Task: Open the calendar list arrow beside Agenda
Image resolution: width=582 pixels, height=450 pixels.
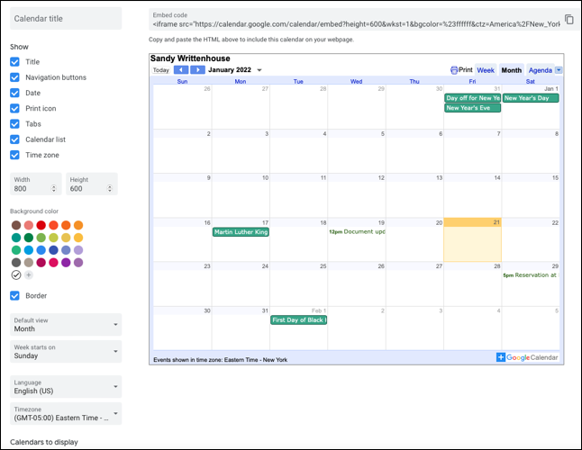Action: [x=559, y=70]
